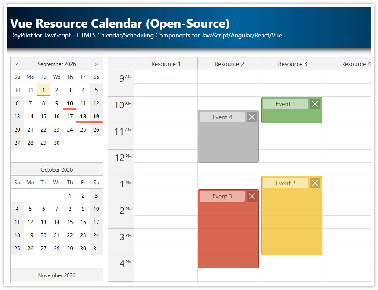This screenshot has height=290, width=378.
Task: Go to next month with the right arrow
Action: (x=96, y=64)
